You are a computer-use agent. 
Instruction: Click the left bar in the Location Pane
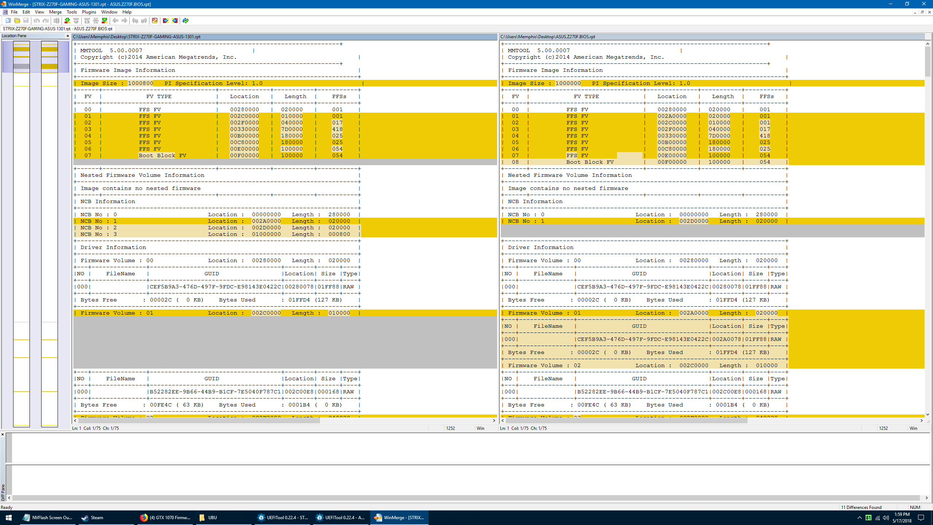click(22, 233)
